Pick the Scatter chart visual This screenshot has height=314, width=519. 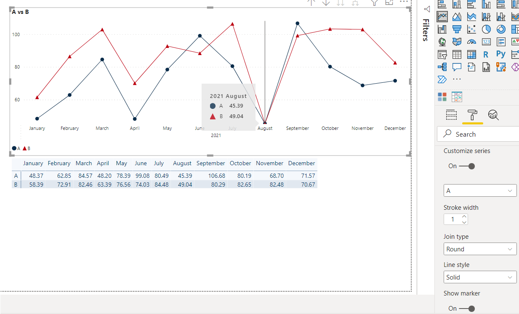coord(471,29)
